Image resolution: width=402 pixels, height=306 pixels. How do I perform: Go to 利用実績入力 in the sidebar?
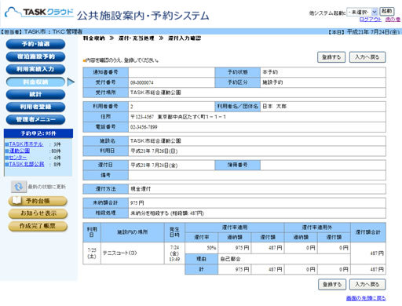coord(35,69)
